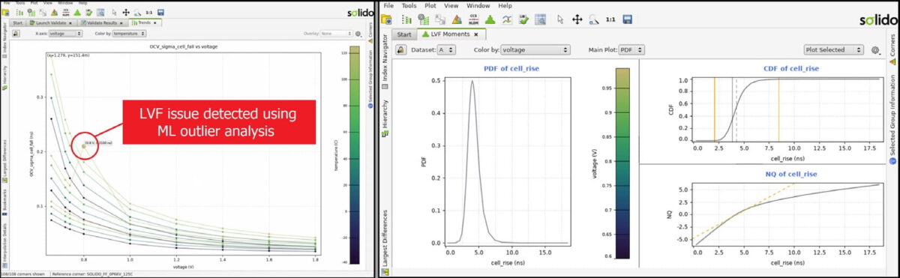Open the Plot Selected dropdown

[x=834, y=50]
